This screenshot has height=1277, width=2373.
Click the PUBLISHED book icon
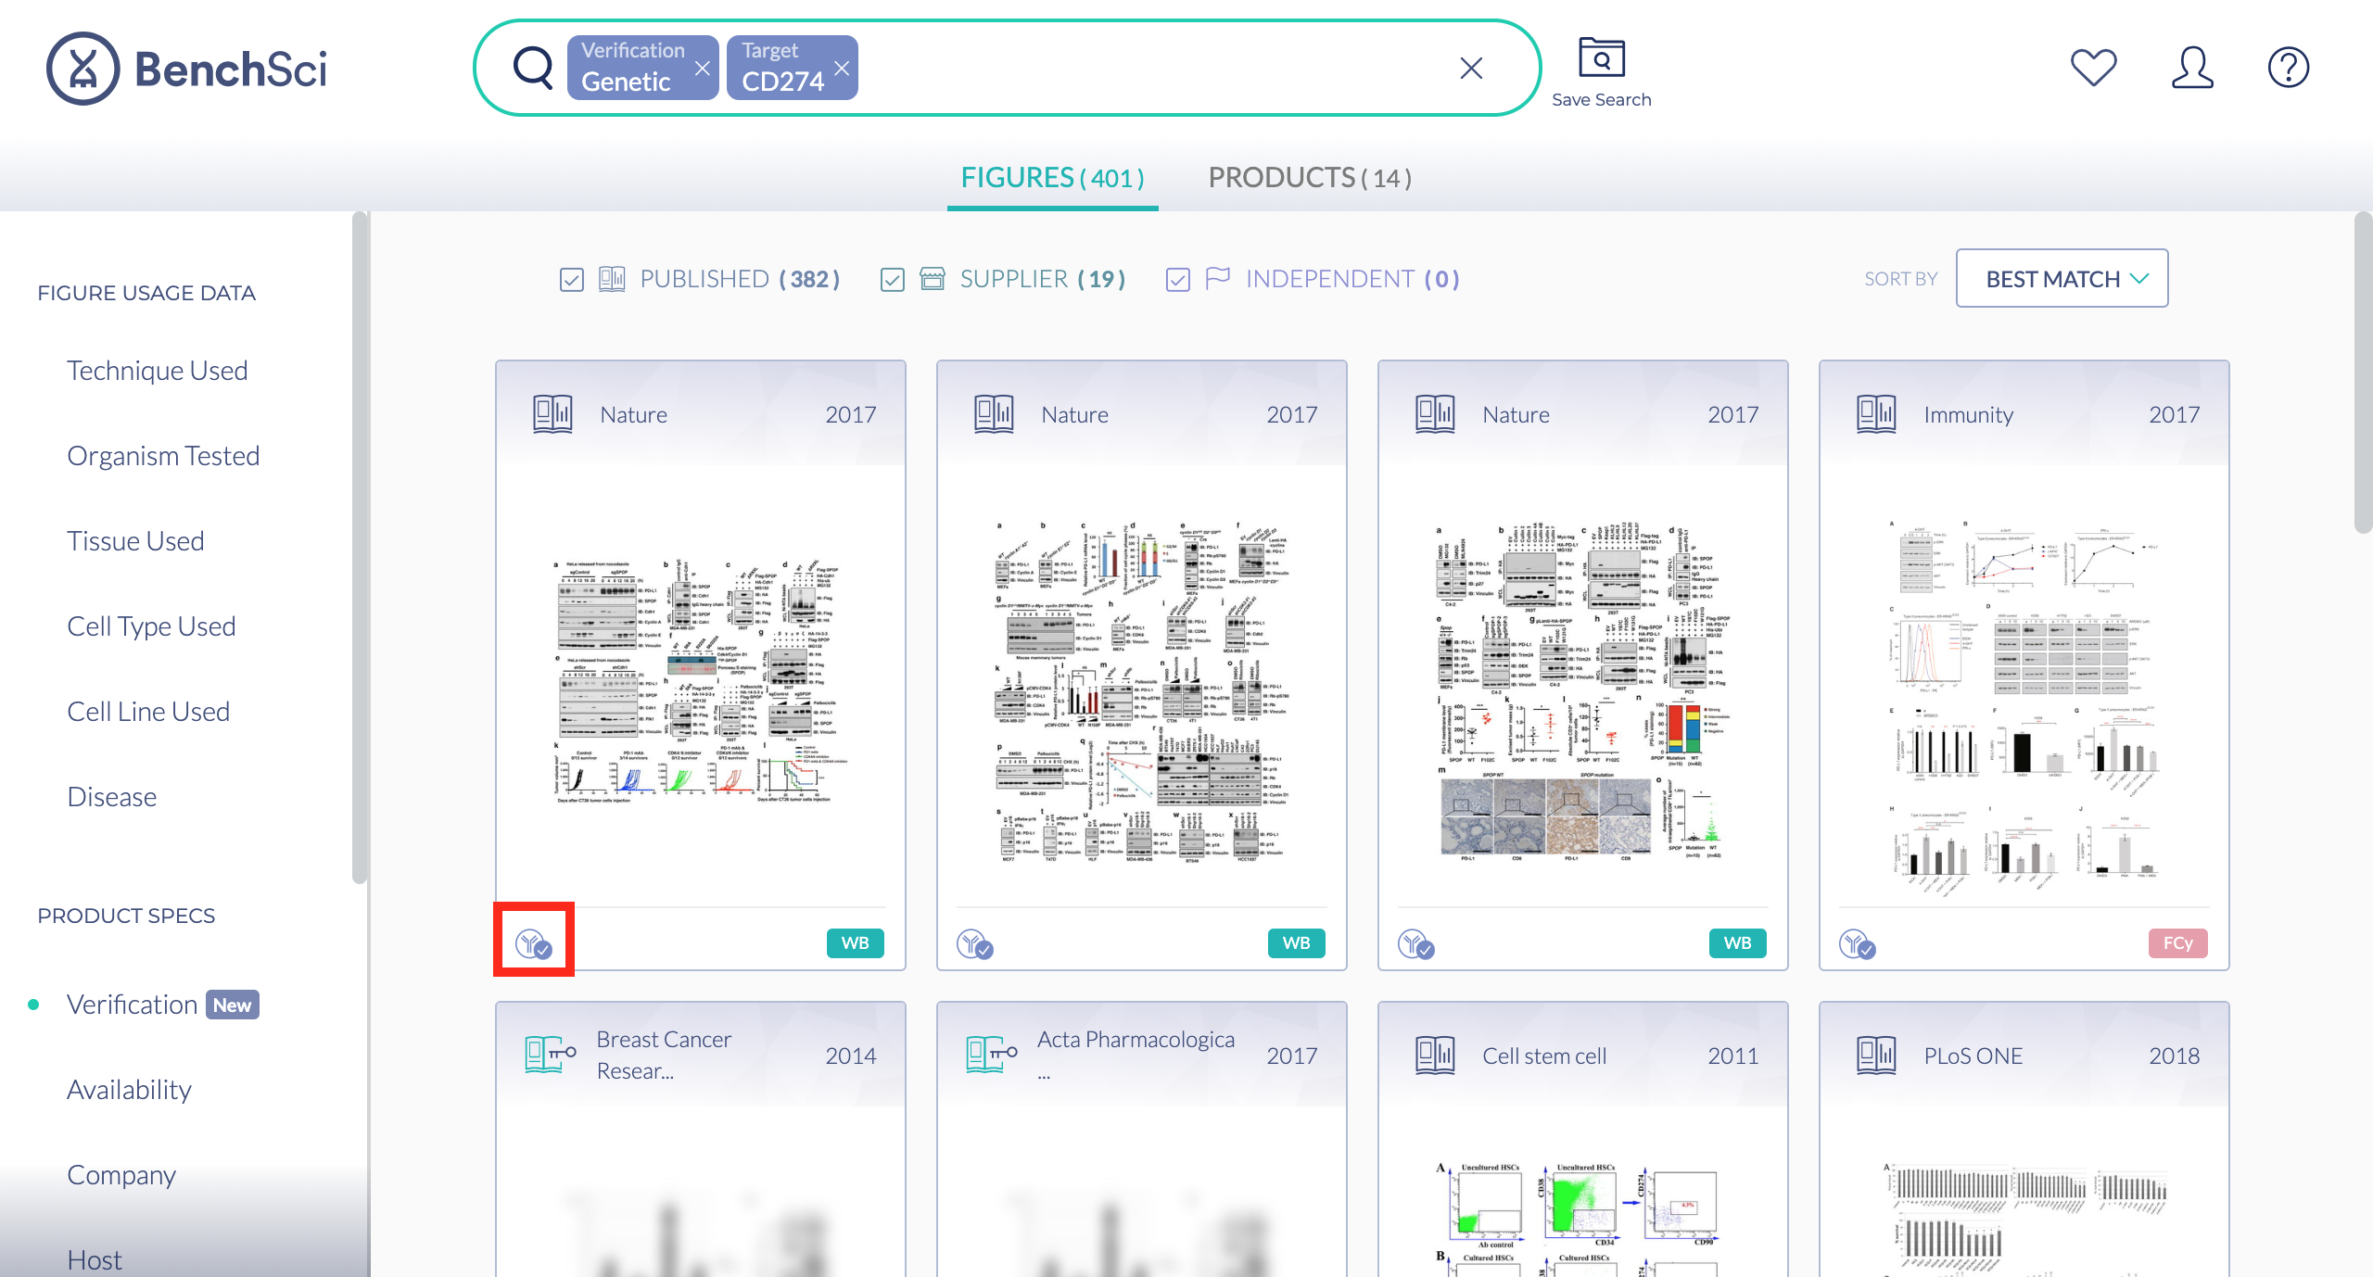point(612,278)
